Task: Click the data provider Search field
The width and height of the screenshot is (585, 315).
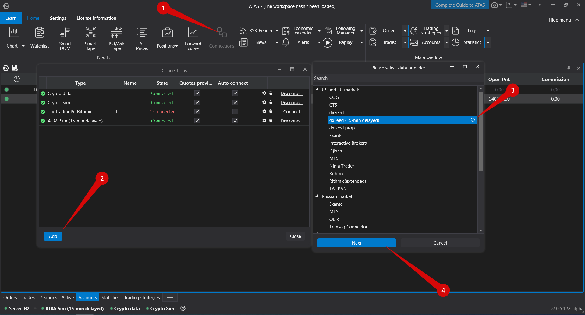Action: click(398, 78)
